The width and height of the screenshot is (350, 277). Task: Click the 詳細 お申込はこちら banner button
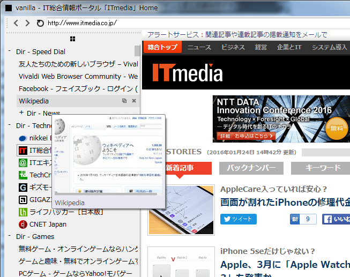(x=246, y=136)
